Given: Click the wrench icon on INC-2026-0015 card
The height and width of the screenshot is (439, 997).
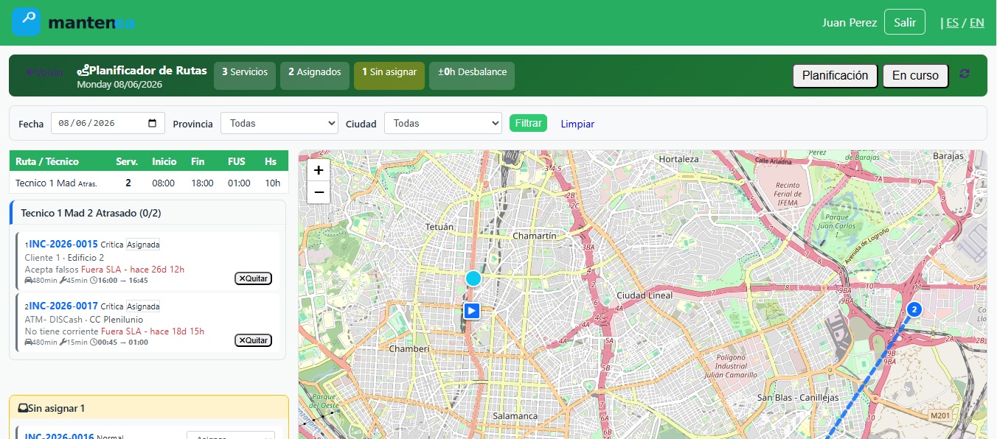Looking at the screenshot, I should click(x=63, y=281).
